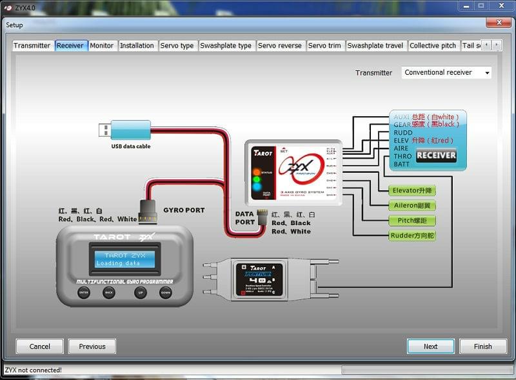Click the Tarot ZYX gyro unit image
The image size is (516, 380).
click(294, 172)
